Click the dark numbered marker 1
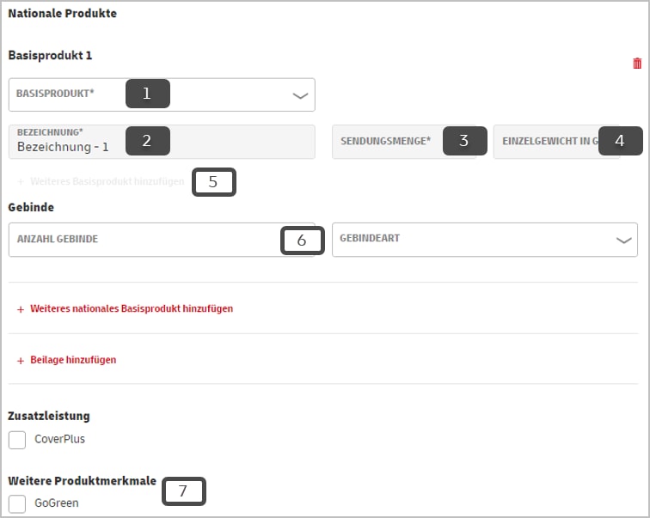Viewport: 650px width, 518px height. (147, 94)
